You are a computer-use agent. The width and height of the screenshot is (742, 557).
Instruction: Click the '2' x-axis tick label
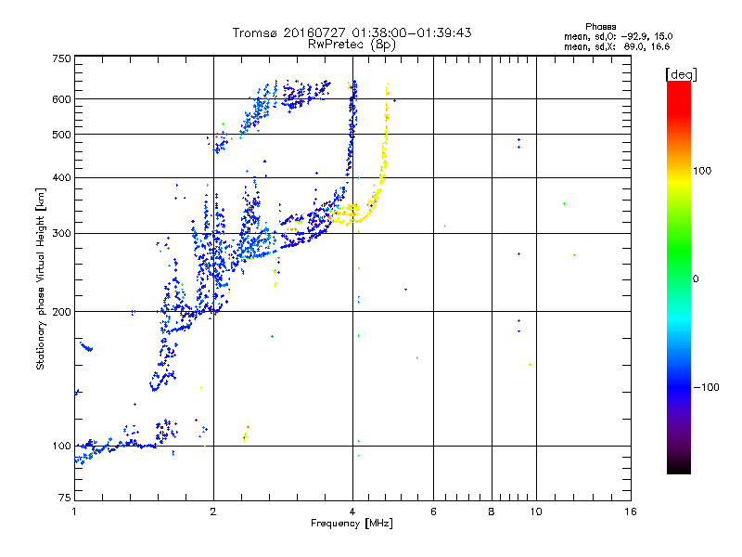pos(213,512)
